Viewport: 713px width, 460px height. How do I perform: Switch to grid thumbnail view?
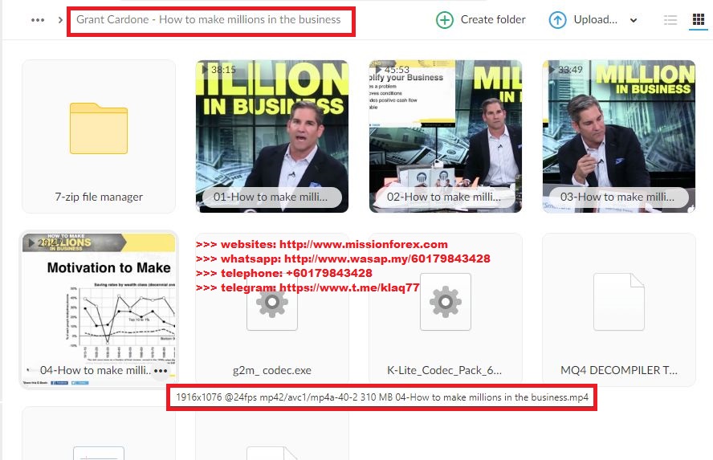698,19
